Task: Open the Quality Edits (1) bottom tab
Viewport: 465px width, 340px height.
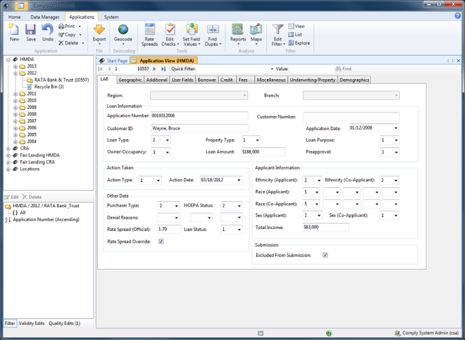Action: coord(64,323)
